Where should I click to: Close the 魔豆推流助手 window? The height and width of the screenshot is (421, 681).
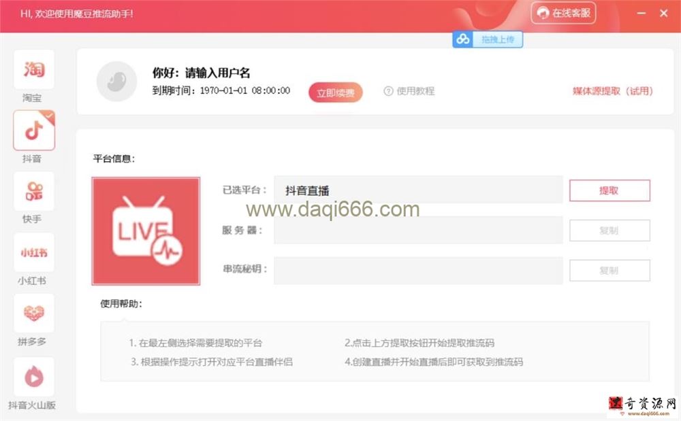(663, 13)
